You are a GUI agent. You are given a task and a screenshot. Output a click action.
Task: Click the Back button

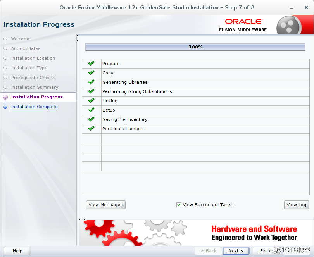(x=209, y=251)
